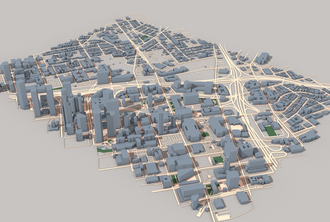Select the small circular green plaza downtown
This screenshot has height=222, width=330.
[110, 142]
